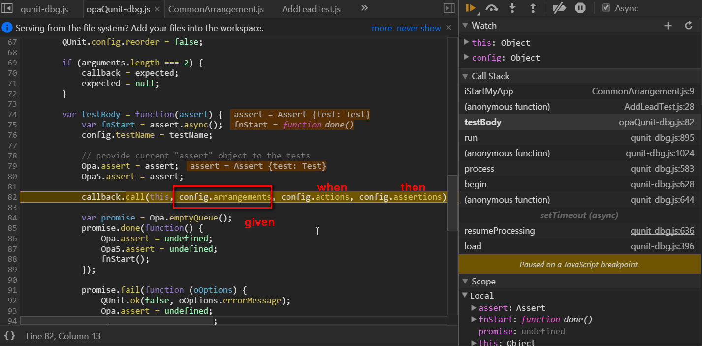Select iStartMyApp call stack frame
This screenshot has width=702, height=346.
(x=580, y=91)
